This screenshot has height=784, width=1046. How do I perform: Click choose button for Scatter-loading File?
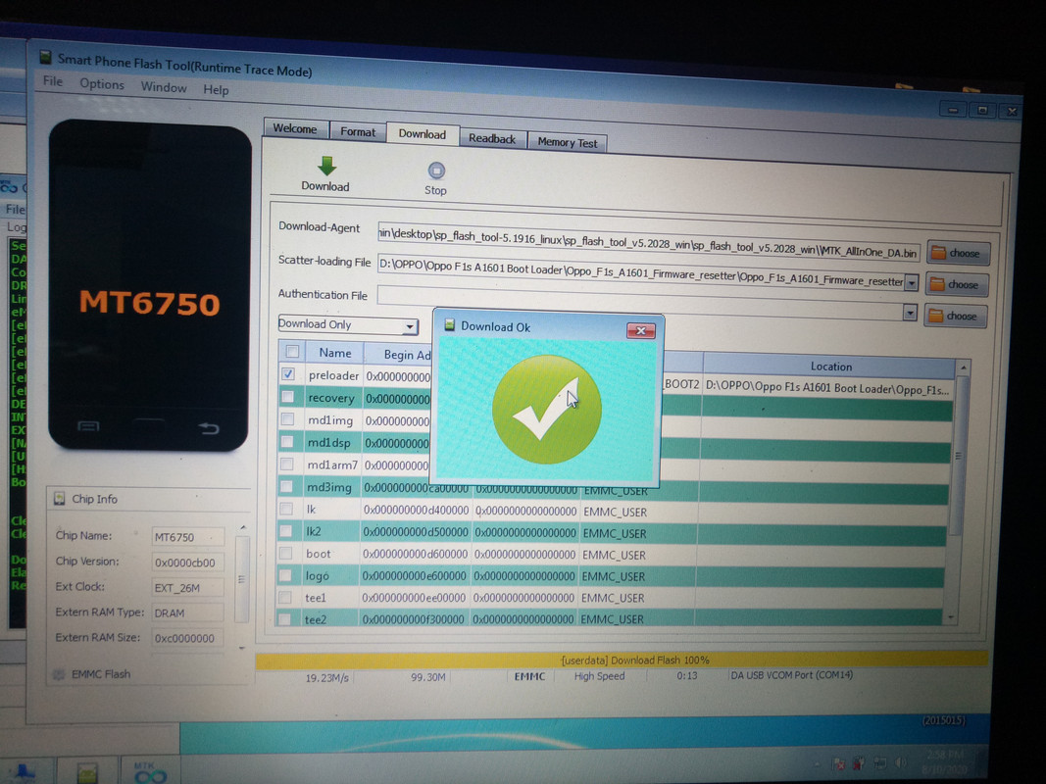[x=956, y=284]
